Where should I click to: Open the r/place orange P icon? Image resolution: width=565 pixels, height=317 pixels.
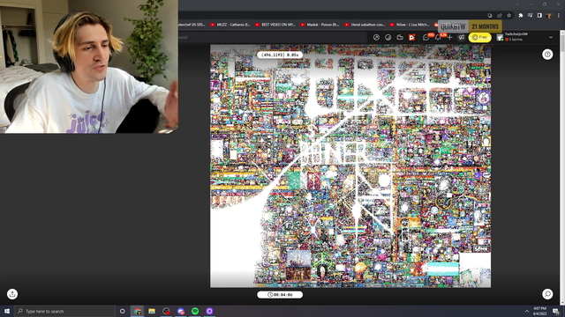coord(412,37)
